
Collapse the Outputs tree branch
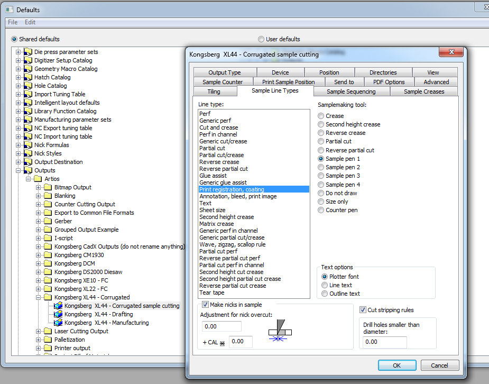[x=19, y=170]
